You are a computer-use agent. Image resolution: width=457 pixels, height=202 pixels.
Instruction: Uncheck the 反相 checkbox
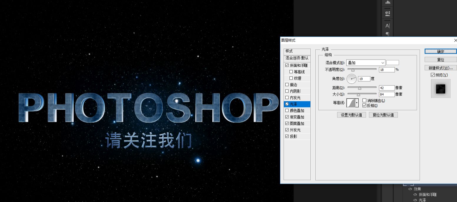coord(365,106)
